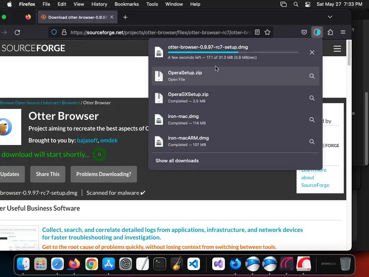Click the Share This button

click(48, 174)
